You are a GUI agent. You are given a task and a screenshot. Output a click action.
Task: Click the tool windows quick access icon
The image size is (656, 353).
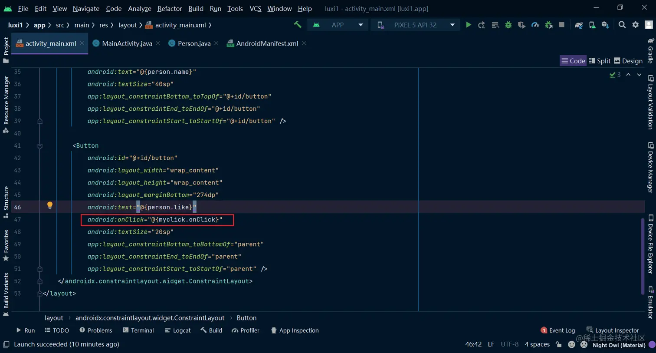click(6, 344)
